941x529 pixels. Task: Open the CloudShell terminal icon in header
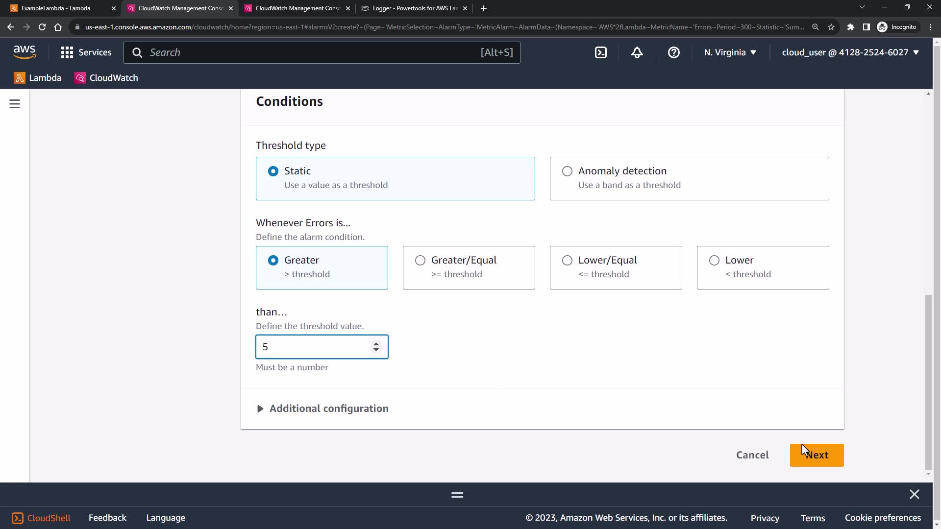tap(600, 52)
